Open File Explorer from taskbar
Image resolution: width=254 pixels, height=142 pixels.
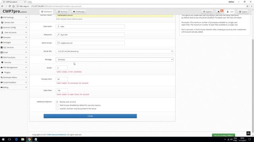(23, 139)
